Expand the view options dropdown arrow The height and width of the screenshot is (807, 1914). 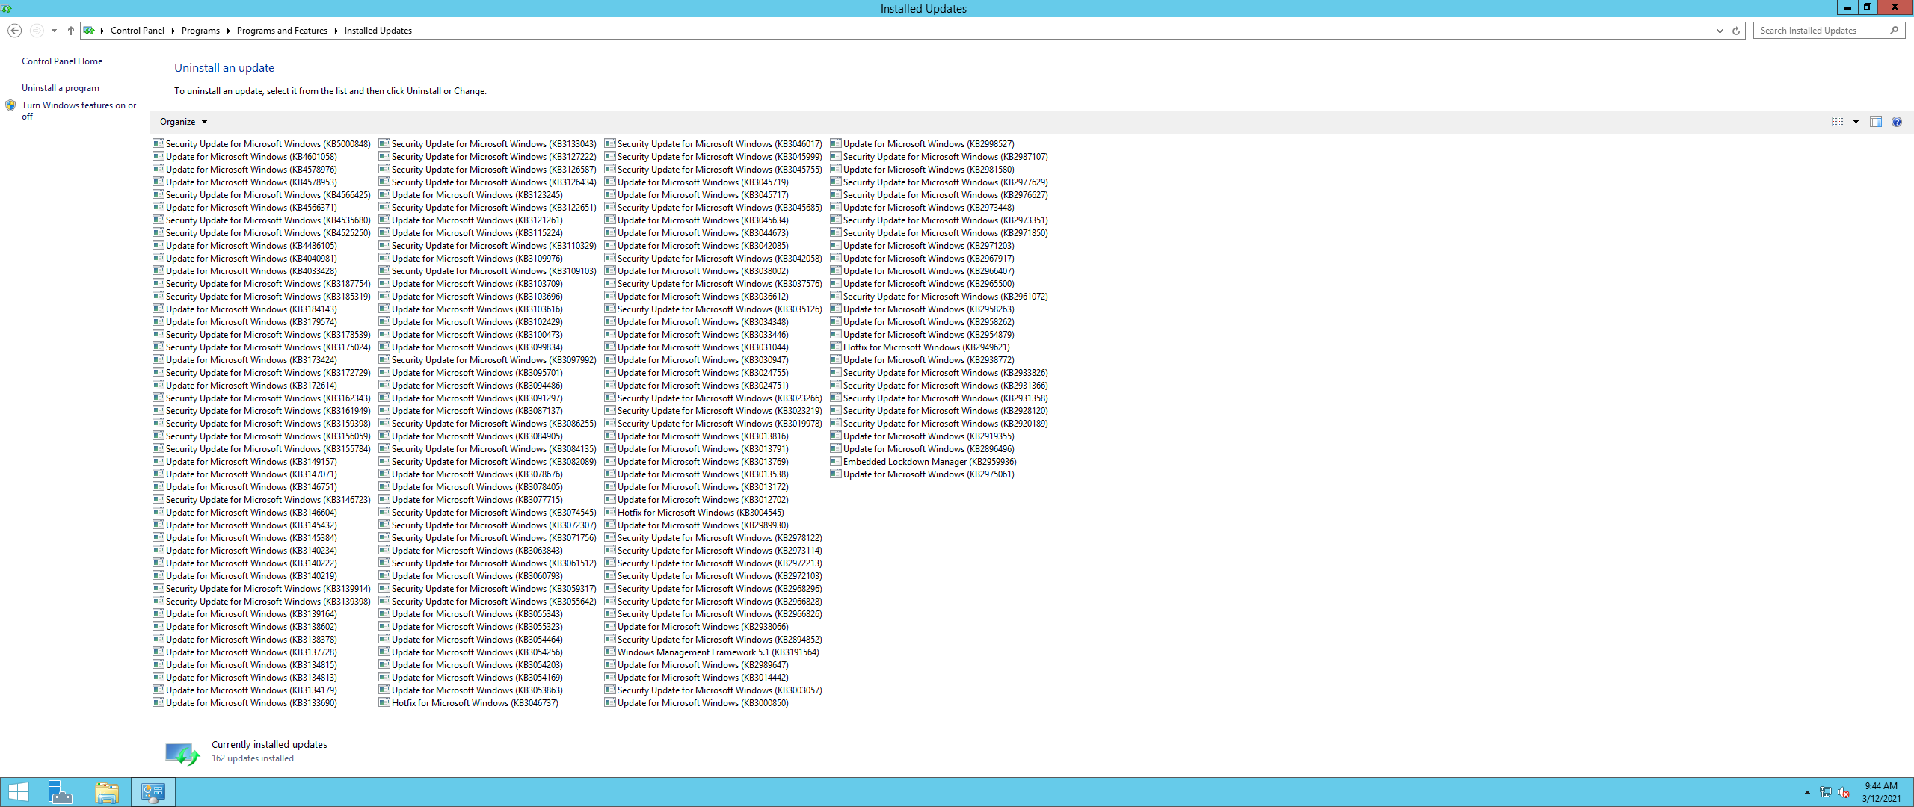tap(1856, 122)
